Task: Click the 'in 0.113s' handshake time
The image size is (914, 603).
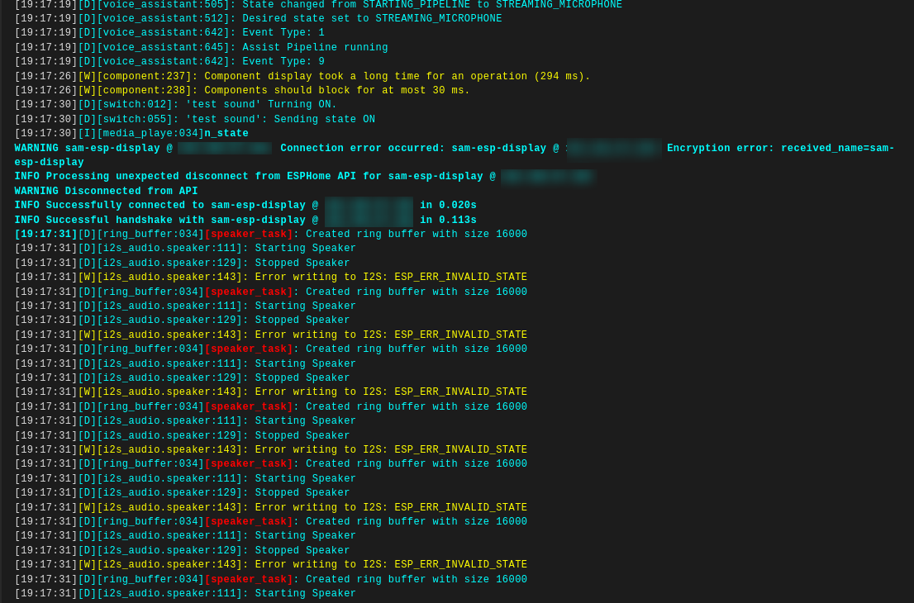Action: 448,221
